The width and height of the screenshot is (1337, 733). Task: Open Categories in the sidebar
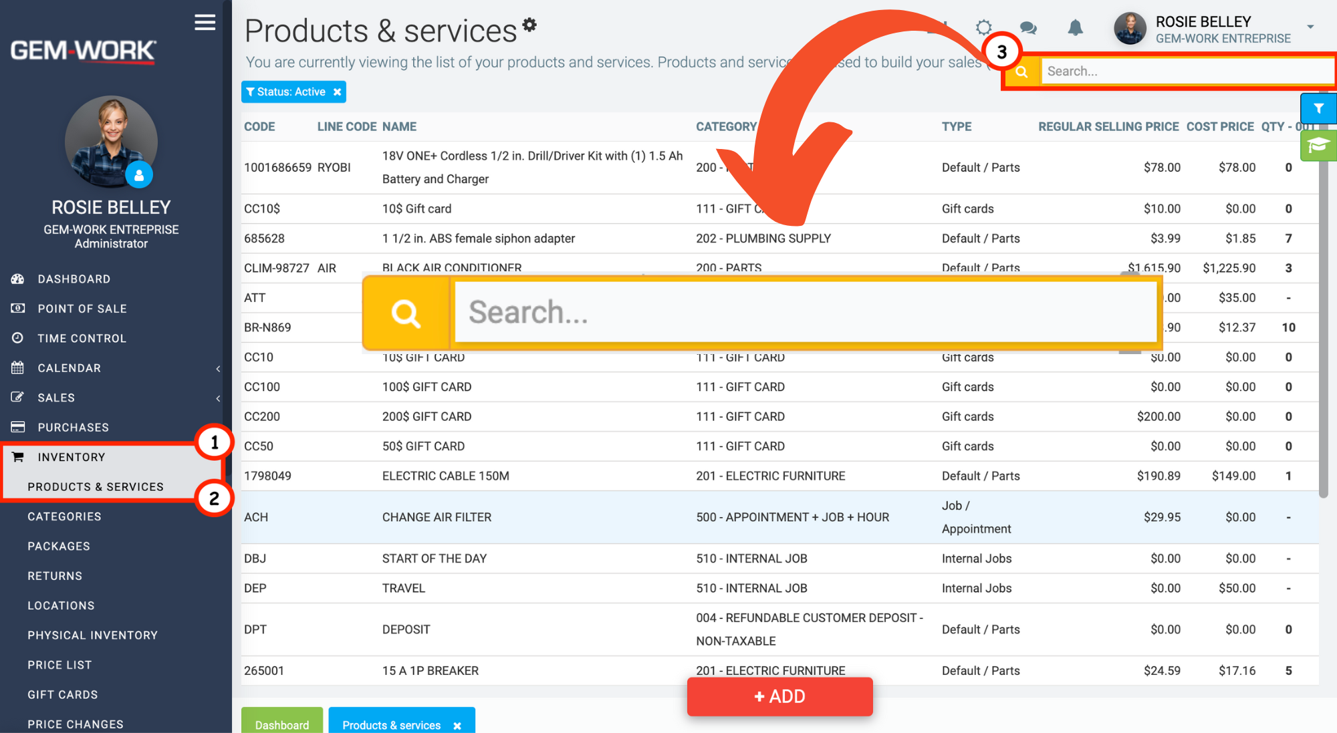pos(64,517)
